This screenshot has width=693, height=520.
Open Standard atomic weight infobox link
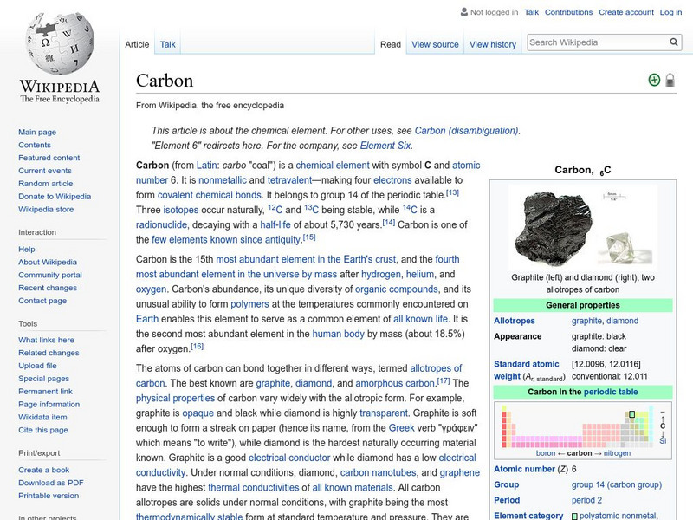(527, 370)
